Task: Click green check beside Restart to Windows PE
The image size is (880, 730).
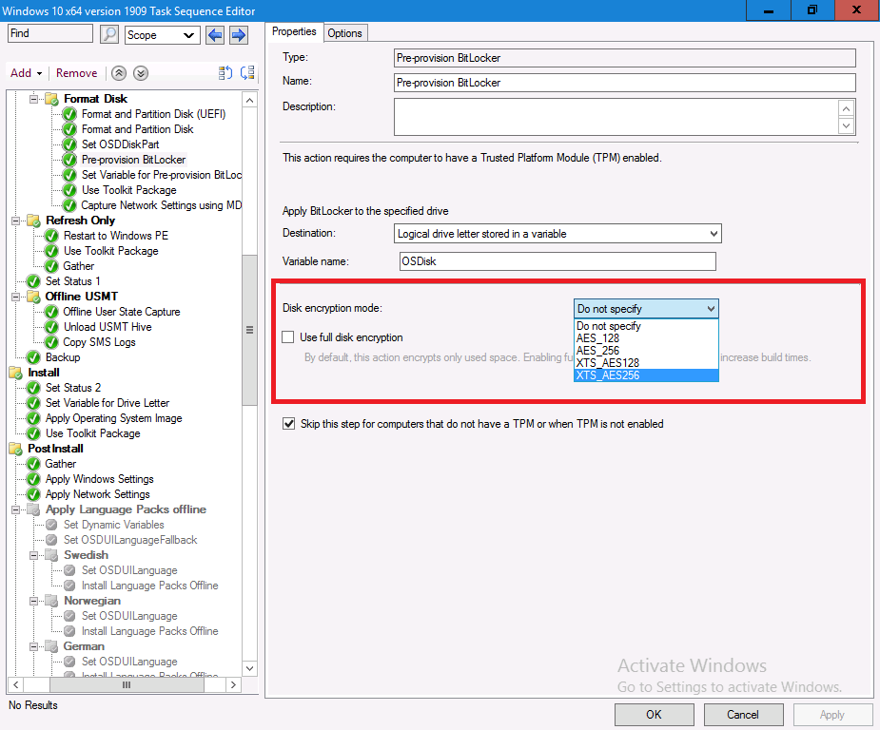Action: (x=51, y=236)
